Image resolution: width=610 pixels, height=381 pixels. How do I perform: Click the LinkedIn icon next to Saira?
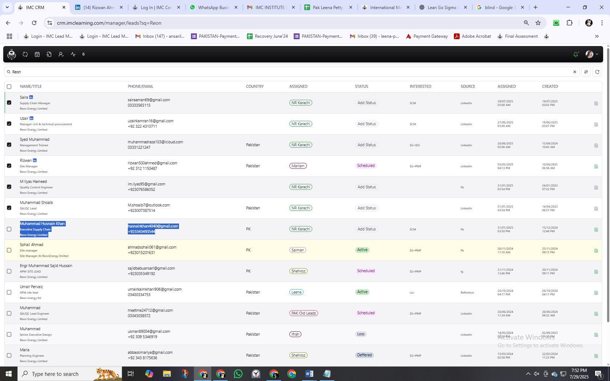(31, 97)
